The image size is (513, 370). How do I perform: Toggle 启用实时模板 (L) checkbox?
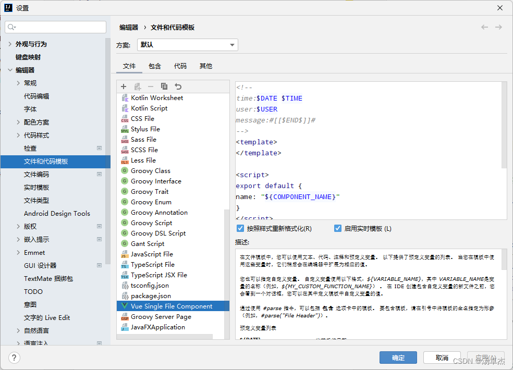[338, 228]
